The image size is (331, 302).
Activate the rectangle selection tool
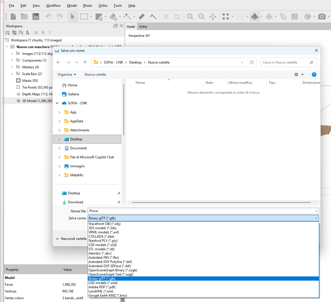point(84,17)
